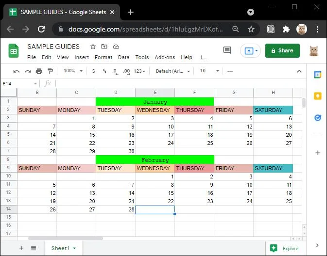Open the zoom 100% dropdown

pos(73,71)
